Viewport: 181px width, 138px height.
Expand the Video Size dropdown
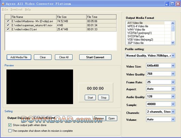pos(173,66)
